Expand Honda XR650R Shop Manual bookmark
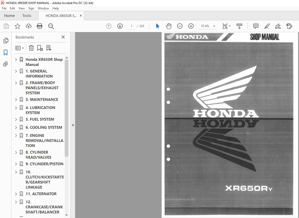Image resolution: width=299 pixels, height=218 pixels. pyautogui.click(x=16, y=60)
